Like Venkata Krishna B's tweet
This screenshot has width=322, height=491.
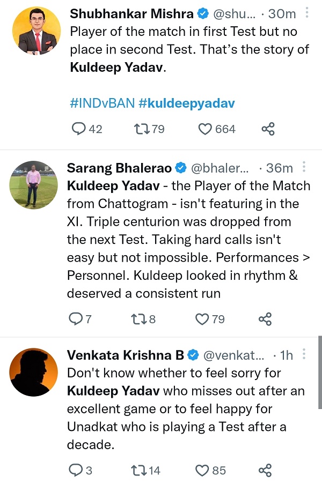[202, 471]
